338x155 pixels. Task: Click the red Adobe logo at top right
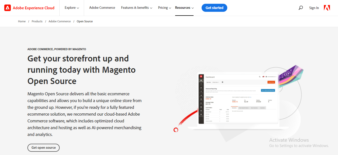(x=327, y=8)
